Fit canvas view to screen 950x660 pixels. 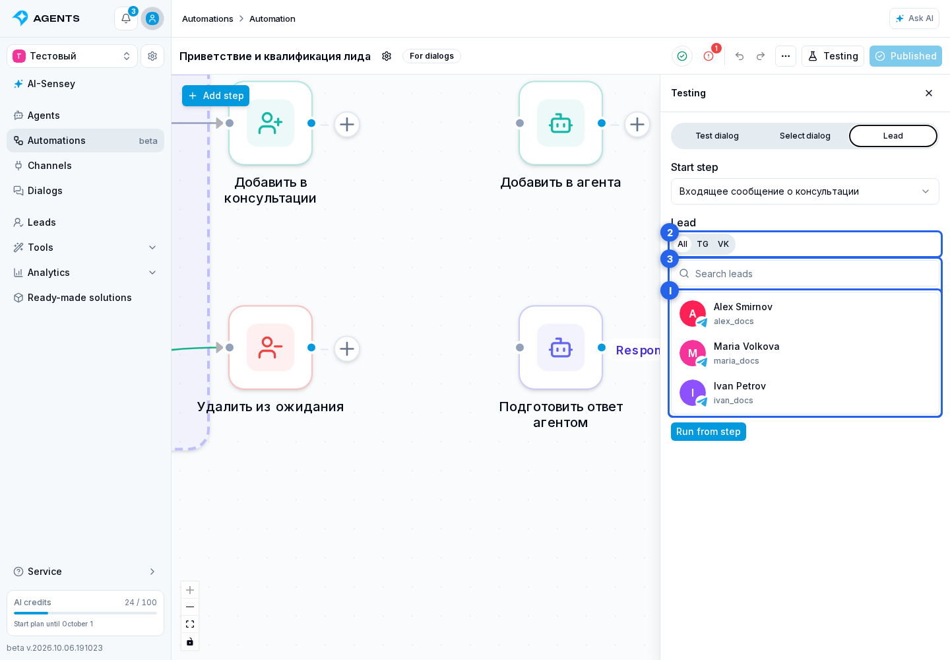click(190, 624)
